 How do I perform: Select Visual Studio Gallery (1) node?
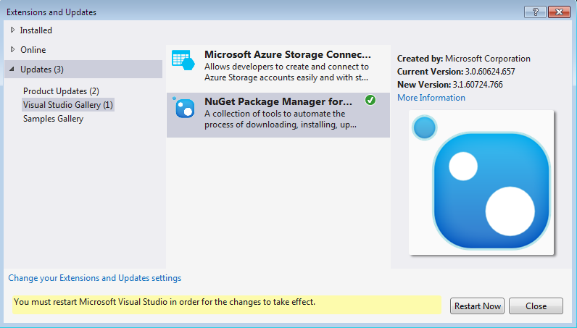point(68,105)
